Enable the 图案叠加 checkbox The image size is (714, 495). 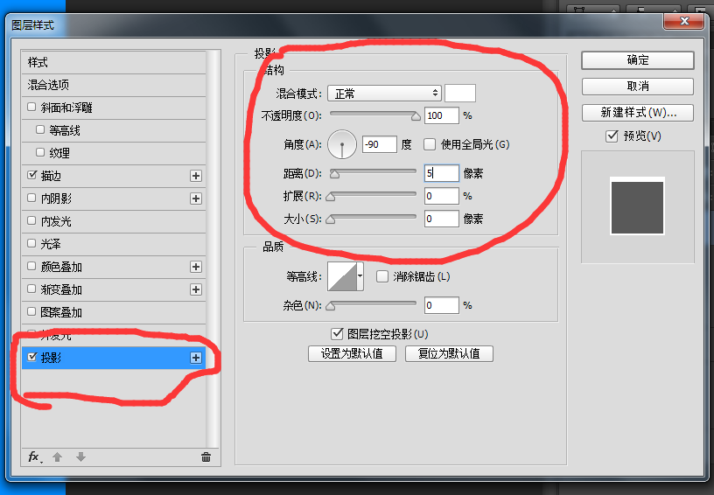31,311
